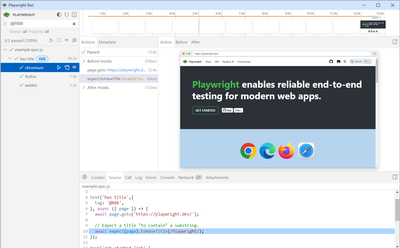400x248 pixels.
Task: Collapse the example.spec.js tree node
Action: 5,50
